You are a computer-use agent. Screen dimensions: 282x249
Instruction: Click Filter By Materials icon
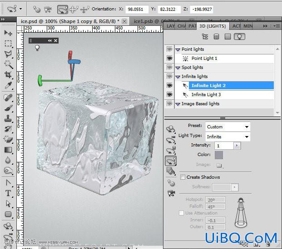[228, 37]
